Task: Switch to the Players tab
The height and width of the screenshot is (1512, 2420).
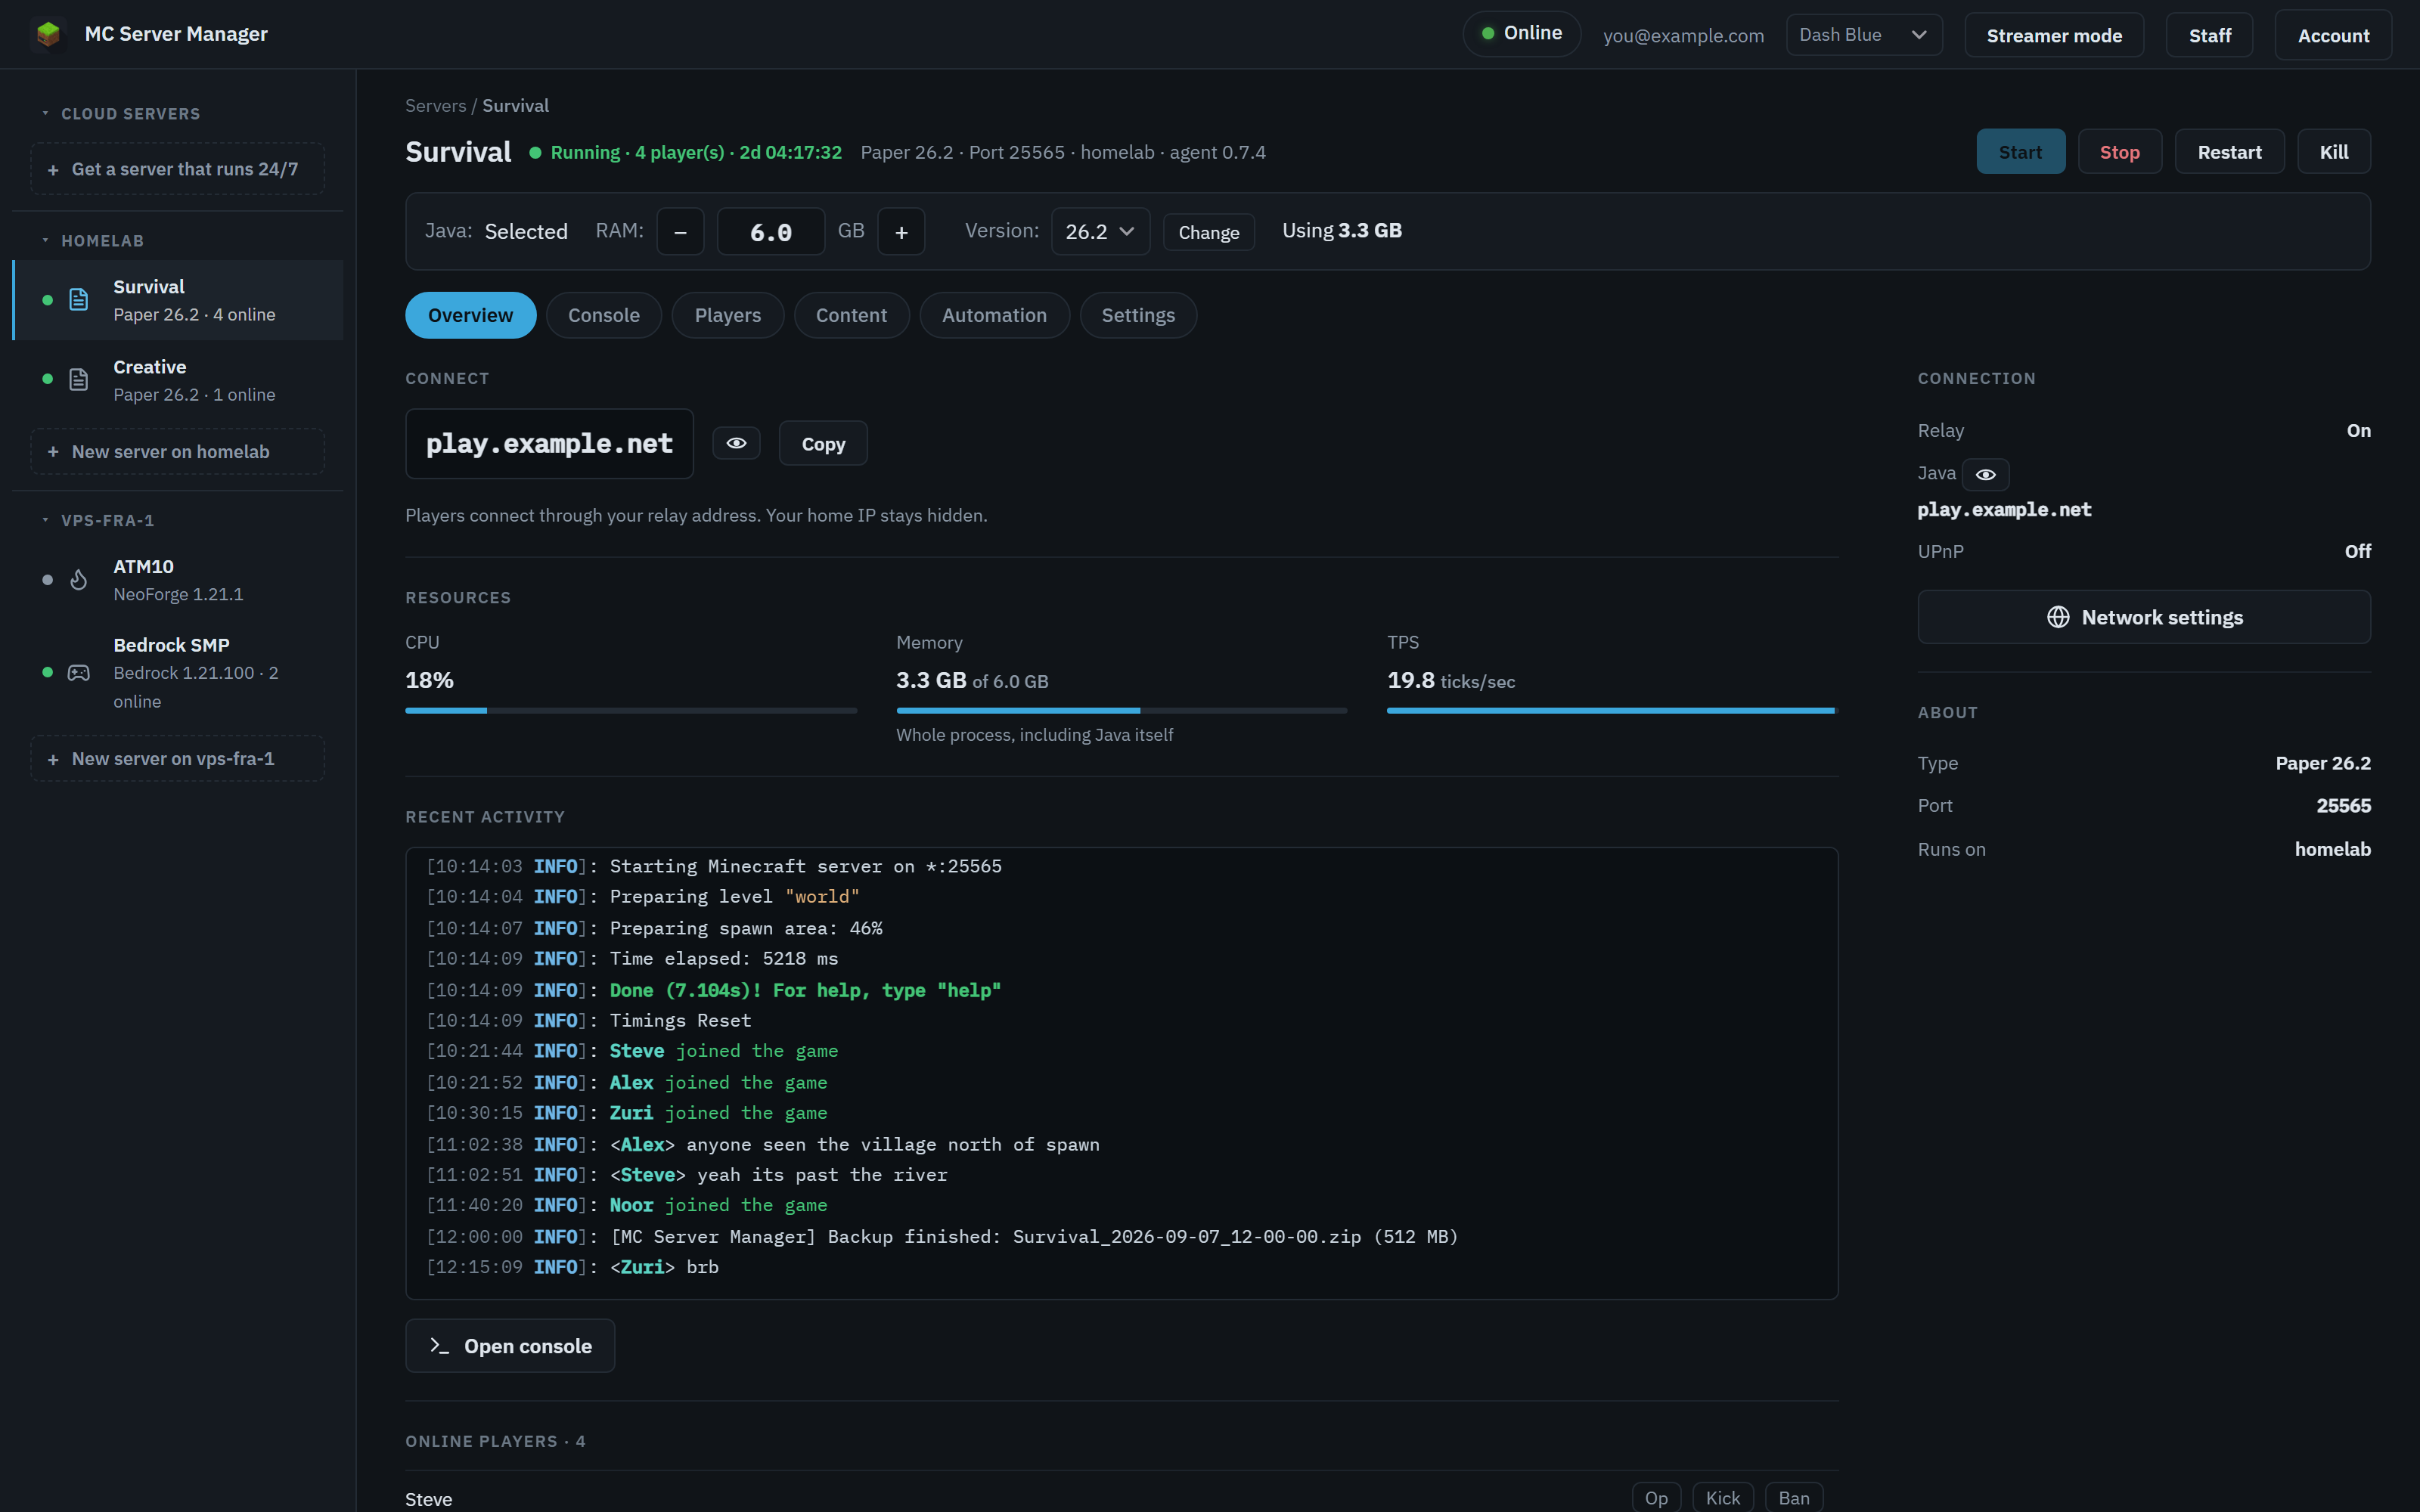Action: (728, 315)
